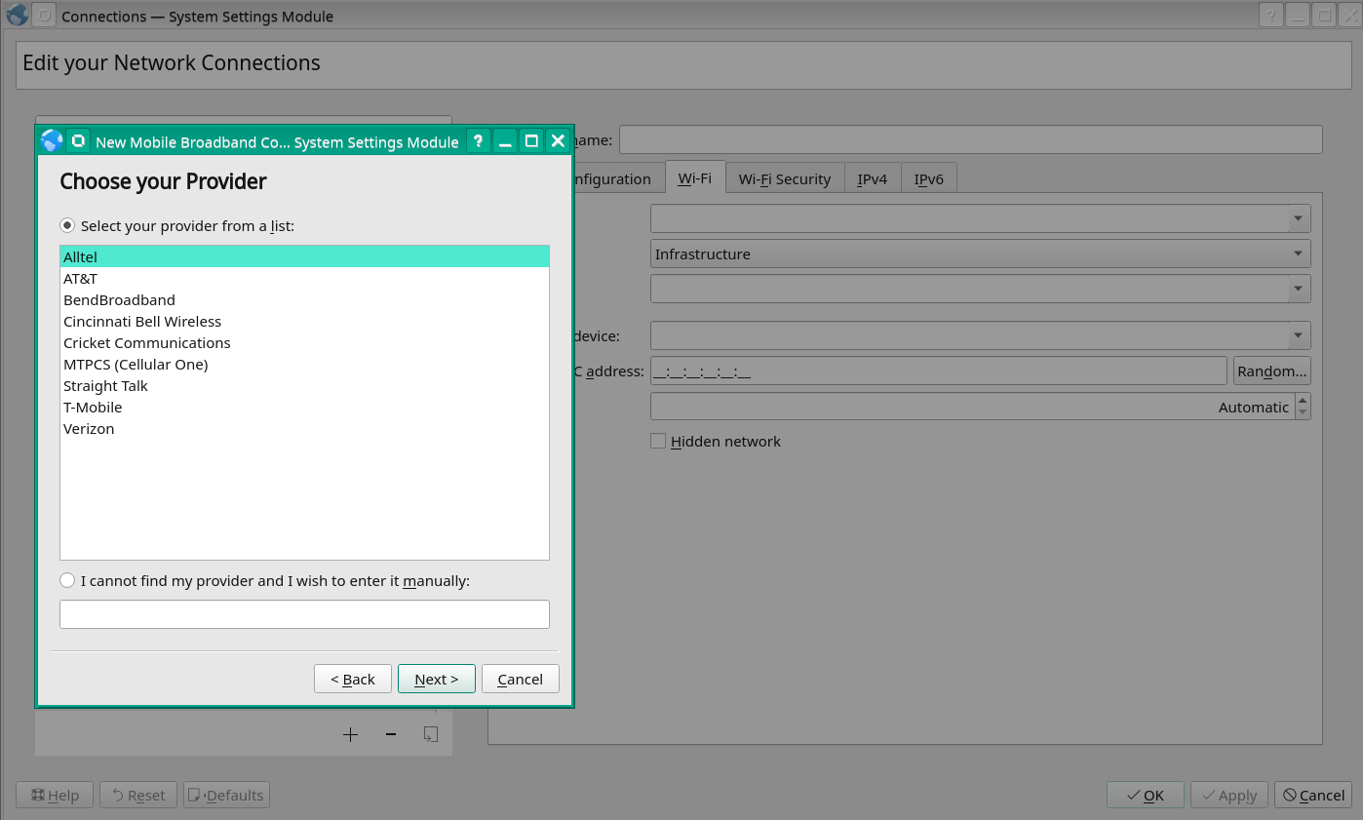Toggle pin icon in Connections title bar
Viewport: 1363px width, 820px height.
44,16
